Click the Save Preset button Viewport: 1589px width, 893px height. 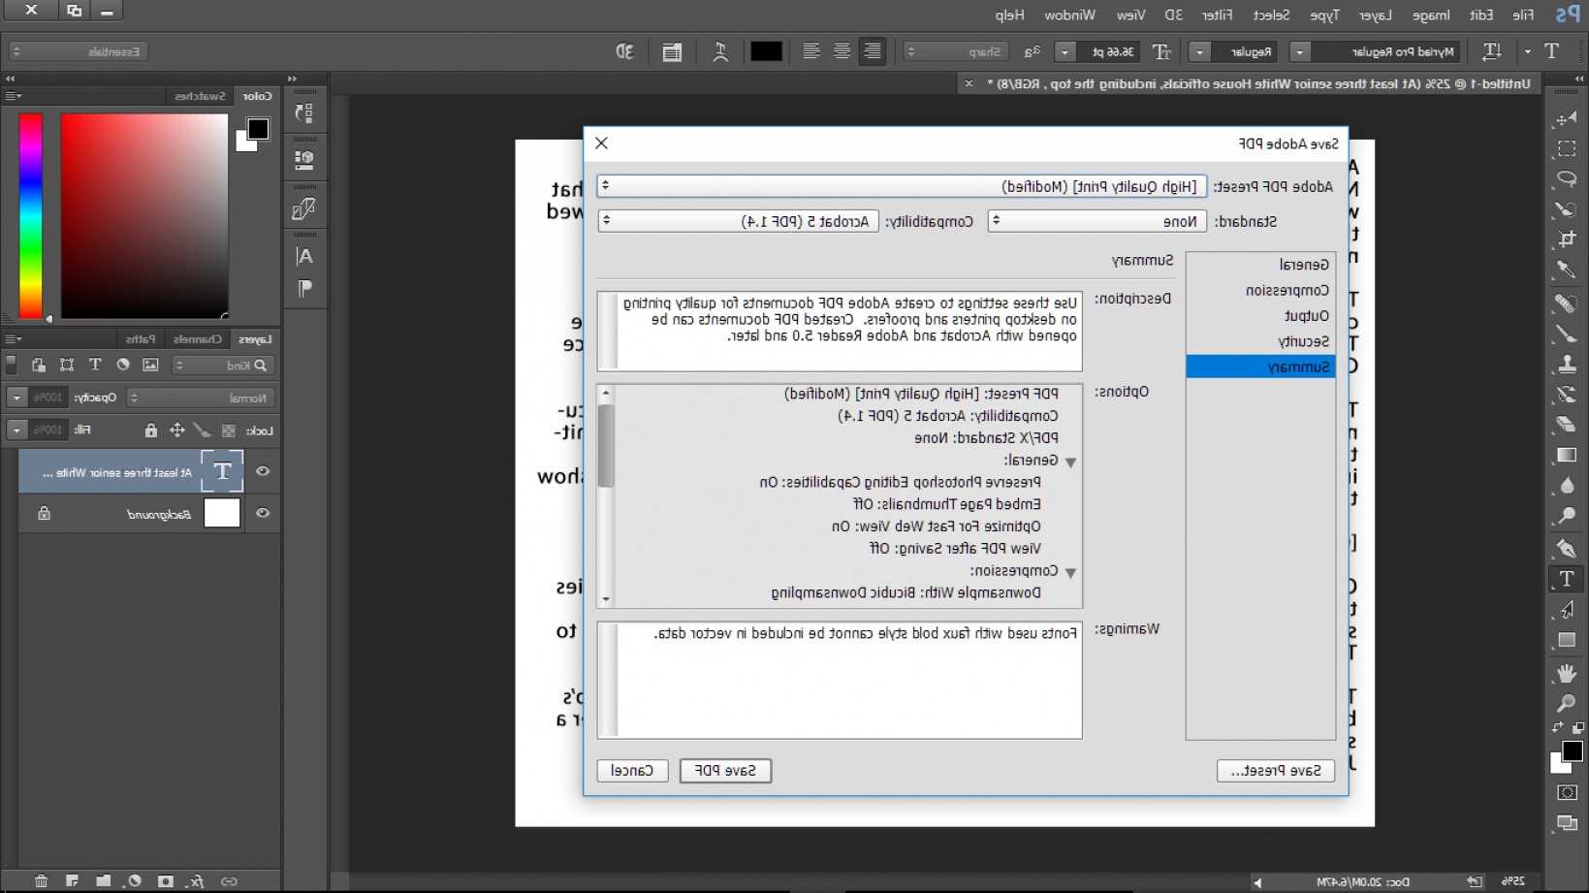(x=1276, y=770)
